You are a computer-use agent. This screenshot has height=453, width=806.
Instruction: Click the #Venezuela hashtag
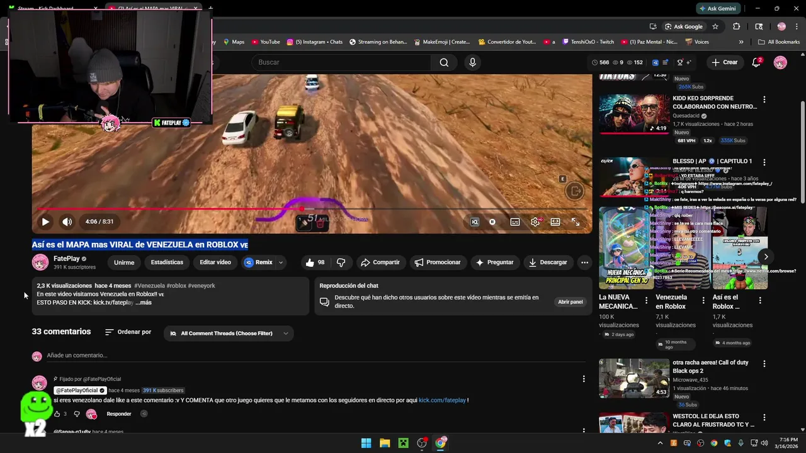(x=149, y=286)
